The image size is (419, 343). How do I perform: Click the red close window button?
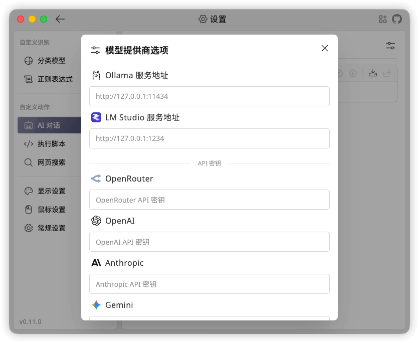(21, 19)
